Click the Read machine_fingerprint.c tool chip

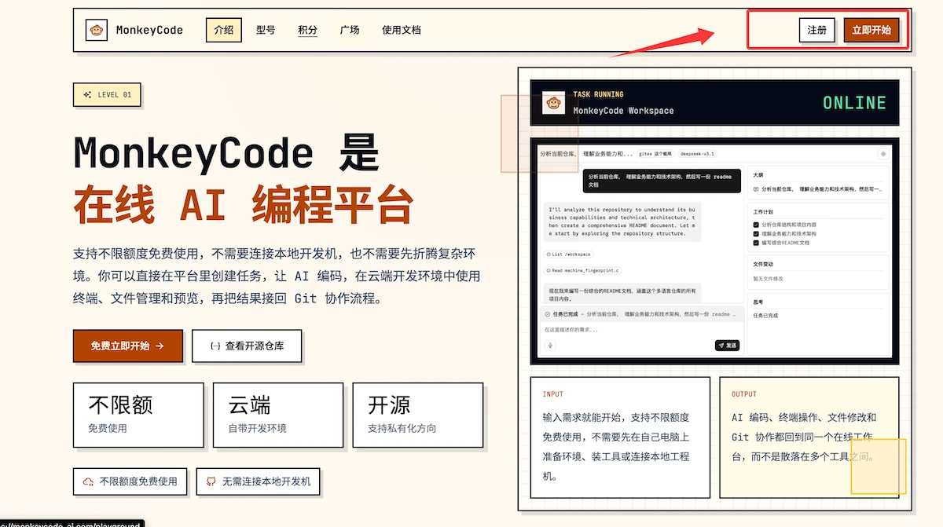click(583, 270)
